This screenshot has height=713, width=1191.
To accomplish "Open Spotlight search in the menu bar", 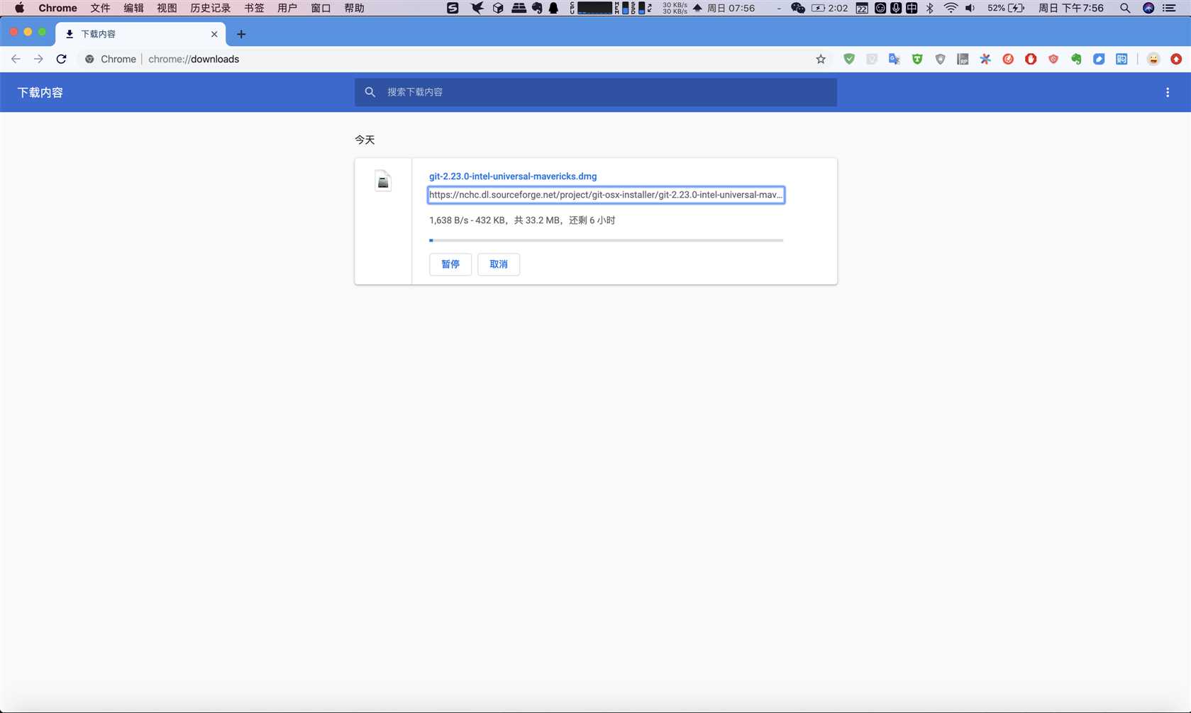I will 1125,9.
